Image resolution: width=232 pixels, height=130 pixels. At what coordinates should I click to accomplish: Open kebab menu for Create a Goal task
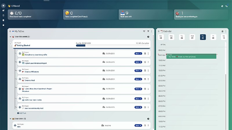pyautogui.click(x=148, y=79)
